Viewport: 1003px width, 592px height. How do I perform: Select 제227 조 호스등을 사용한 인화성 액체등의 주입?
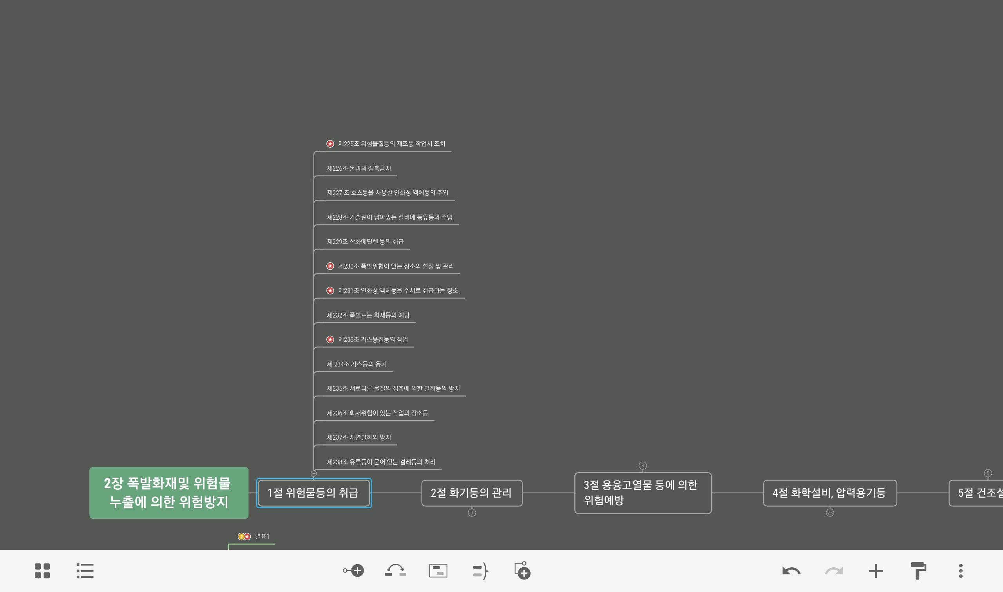(387, 193)
